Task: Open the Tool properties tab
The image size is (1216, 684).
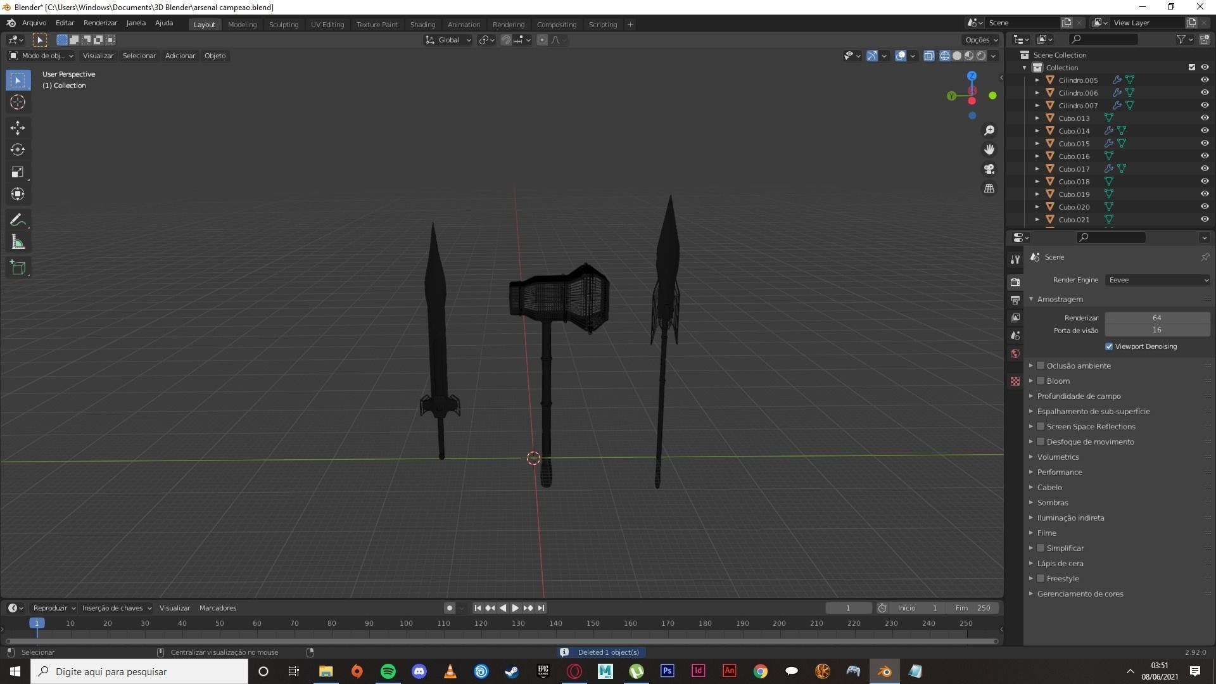Action: pyautogui.click(x=1015, y=260)
